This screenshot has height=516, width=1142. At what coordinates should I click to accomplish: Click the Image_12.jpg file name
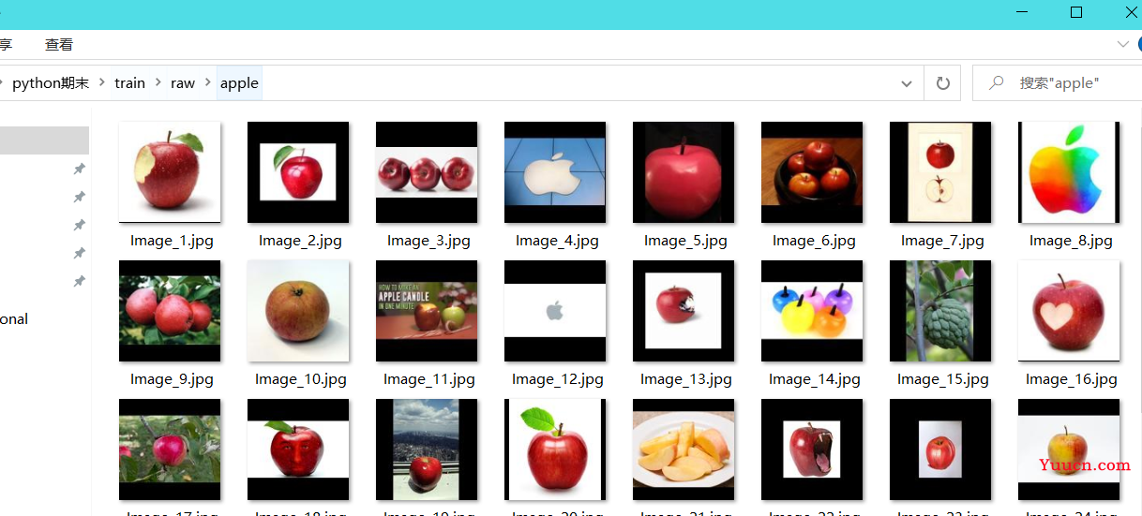[558, 379]
